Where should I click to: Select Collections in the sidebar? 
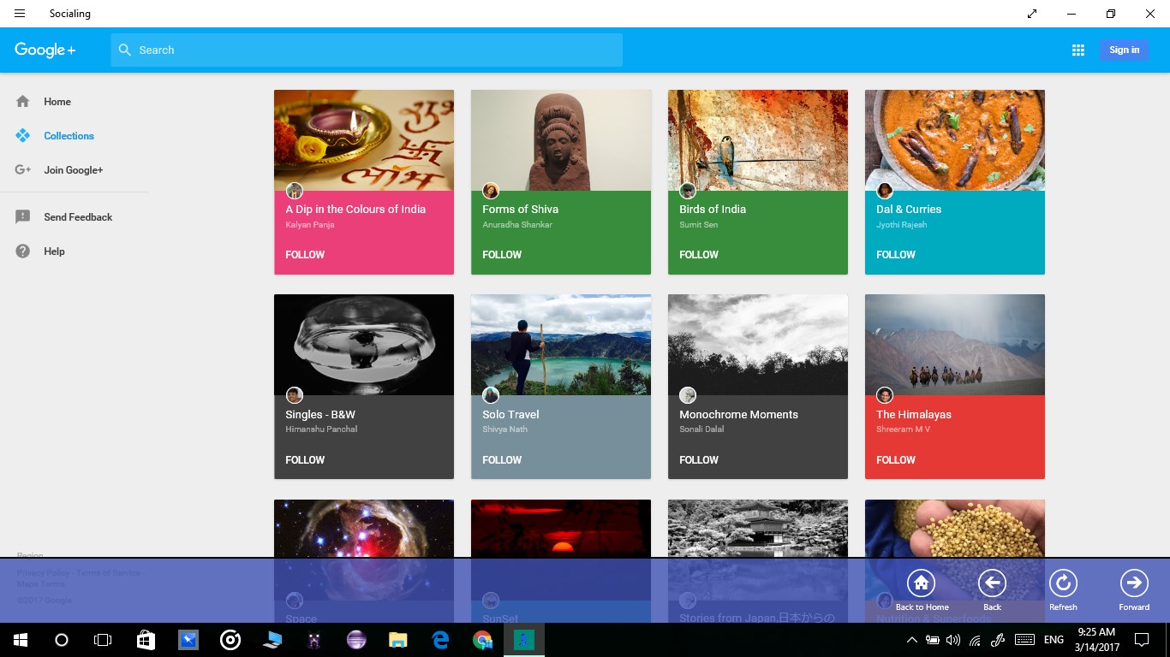click(x=69, y=136)
